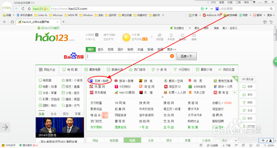Image resolution: width=277 pixels, height=148 pixels.
Task: Reload the page with refresh icon
Action: [23, 9]
